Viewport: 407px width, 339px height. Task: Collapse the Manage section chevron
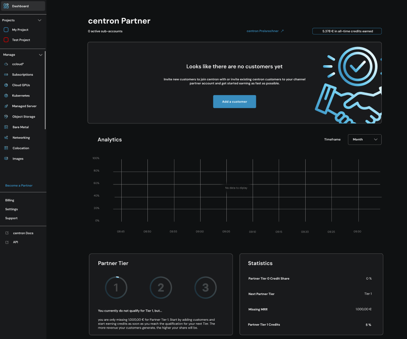41,55
